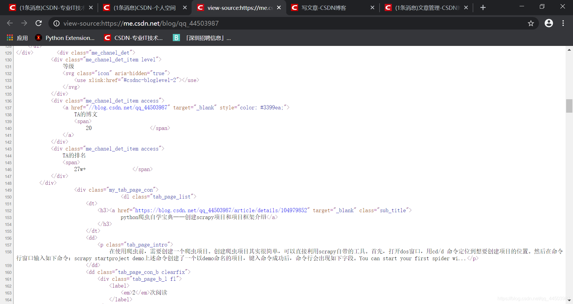
Task: Click the 次阅读 text on line 163
Action: coord(159,293)
